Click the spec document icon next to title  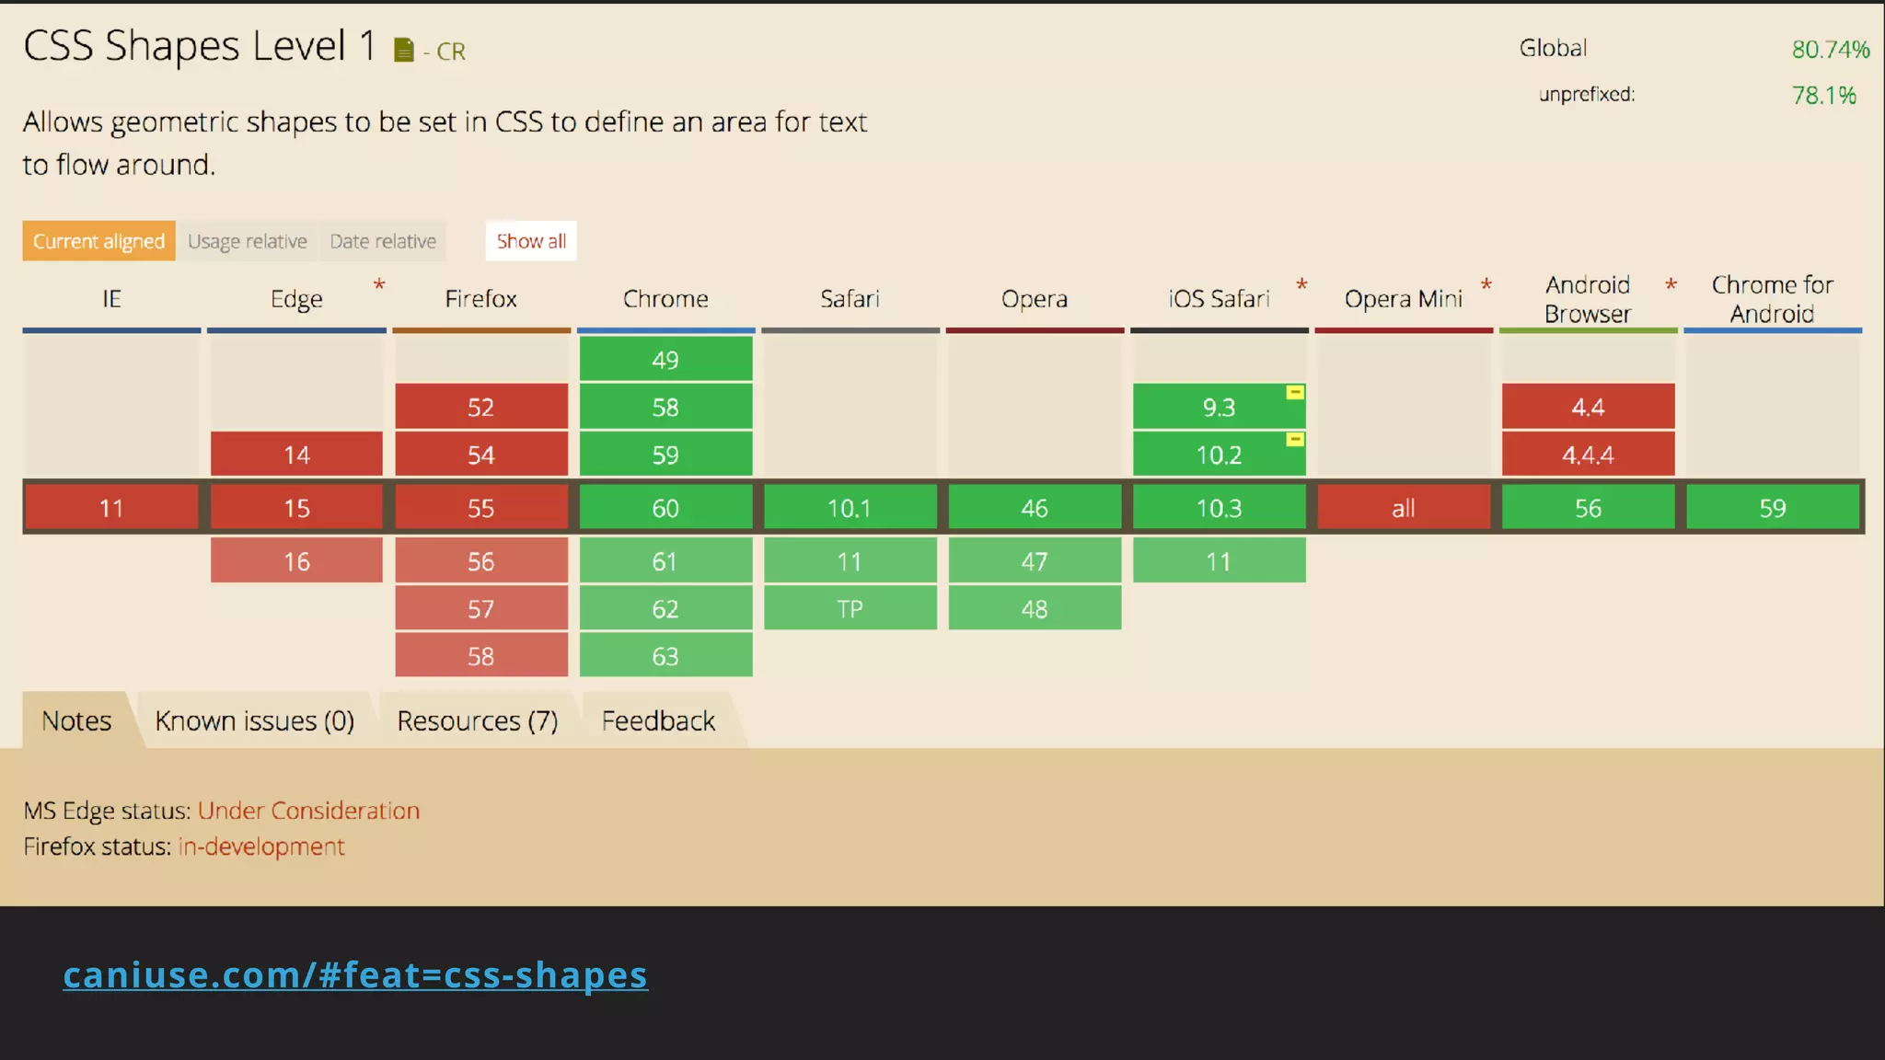tap(403, 50)
